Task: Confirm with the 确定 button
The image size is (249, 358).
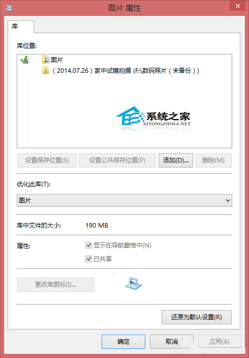Action: 123,342
